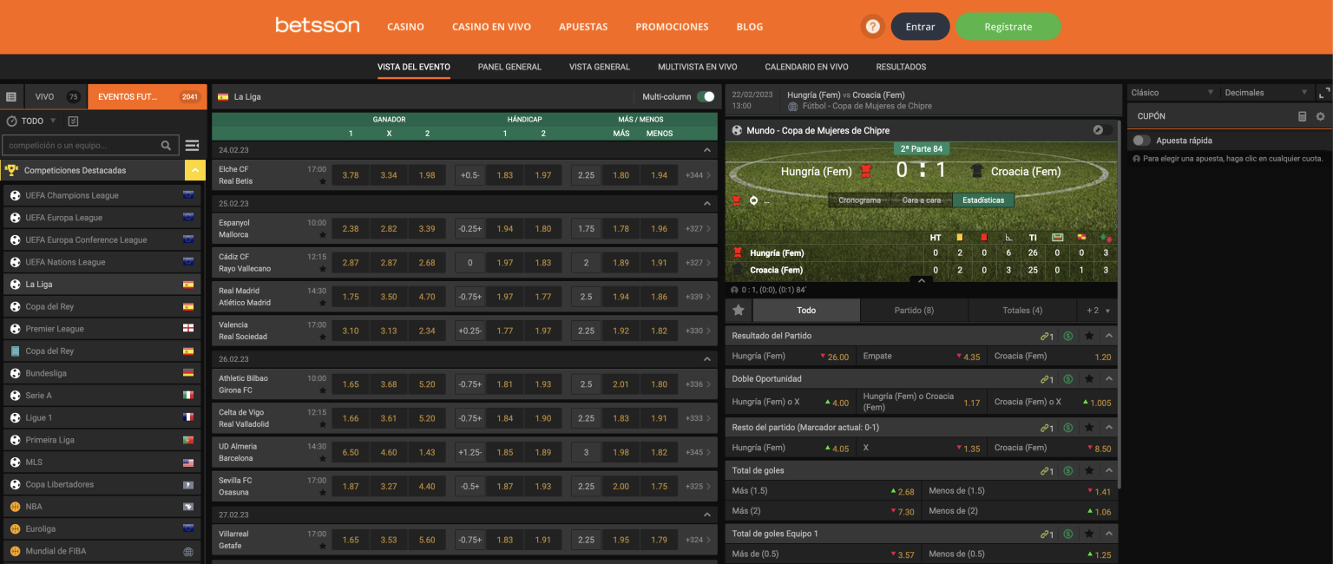Select the EVENTOS FUT... tab

tap(148, 97)
